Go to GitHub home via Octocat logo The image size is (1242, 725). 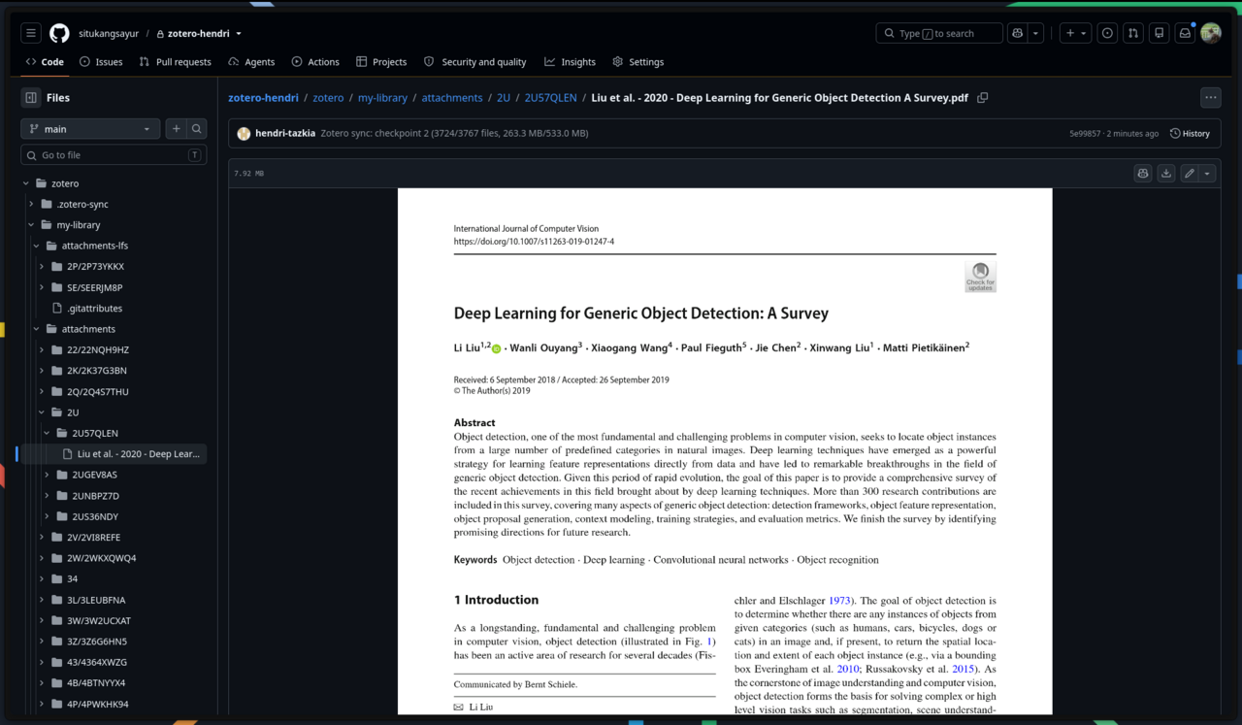[59, 33]
